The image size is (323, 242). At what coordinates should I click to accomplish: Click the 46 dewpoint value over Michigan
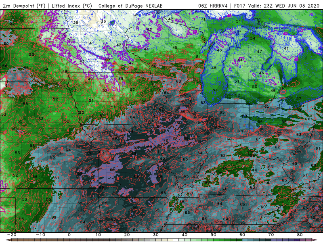point(261,73)
